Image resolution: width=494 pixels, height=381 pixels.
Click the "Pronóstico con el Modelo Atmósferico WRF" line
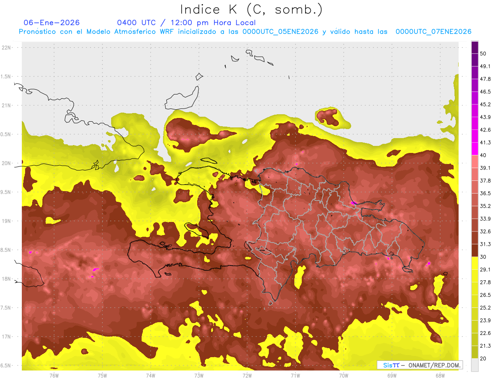[245, 32]
